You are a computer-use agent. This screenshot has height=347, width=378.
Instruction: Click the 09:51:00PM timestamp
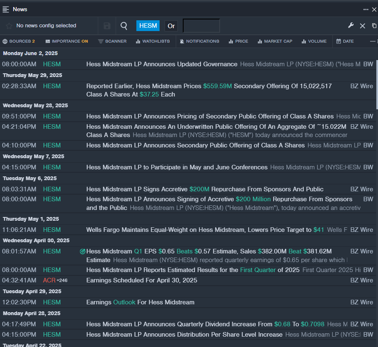tap(19, 116)
